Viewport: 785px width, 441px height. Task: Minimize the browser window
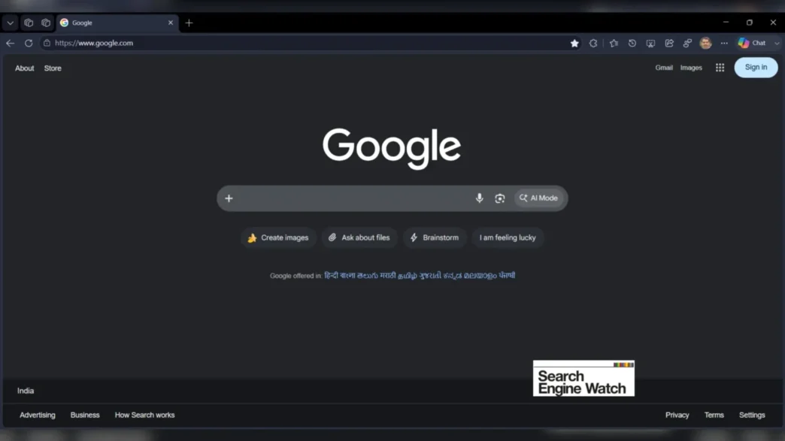[x=726, y=23]
